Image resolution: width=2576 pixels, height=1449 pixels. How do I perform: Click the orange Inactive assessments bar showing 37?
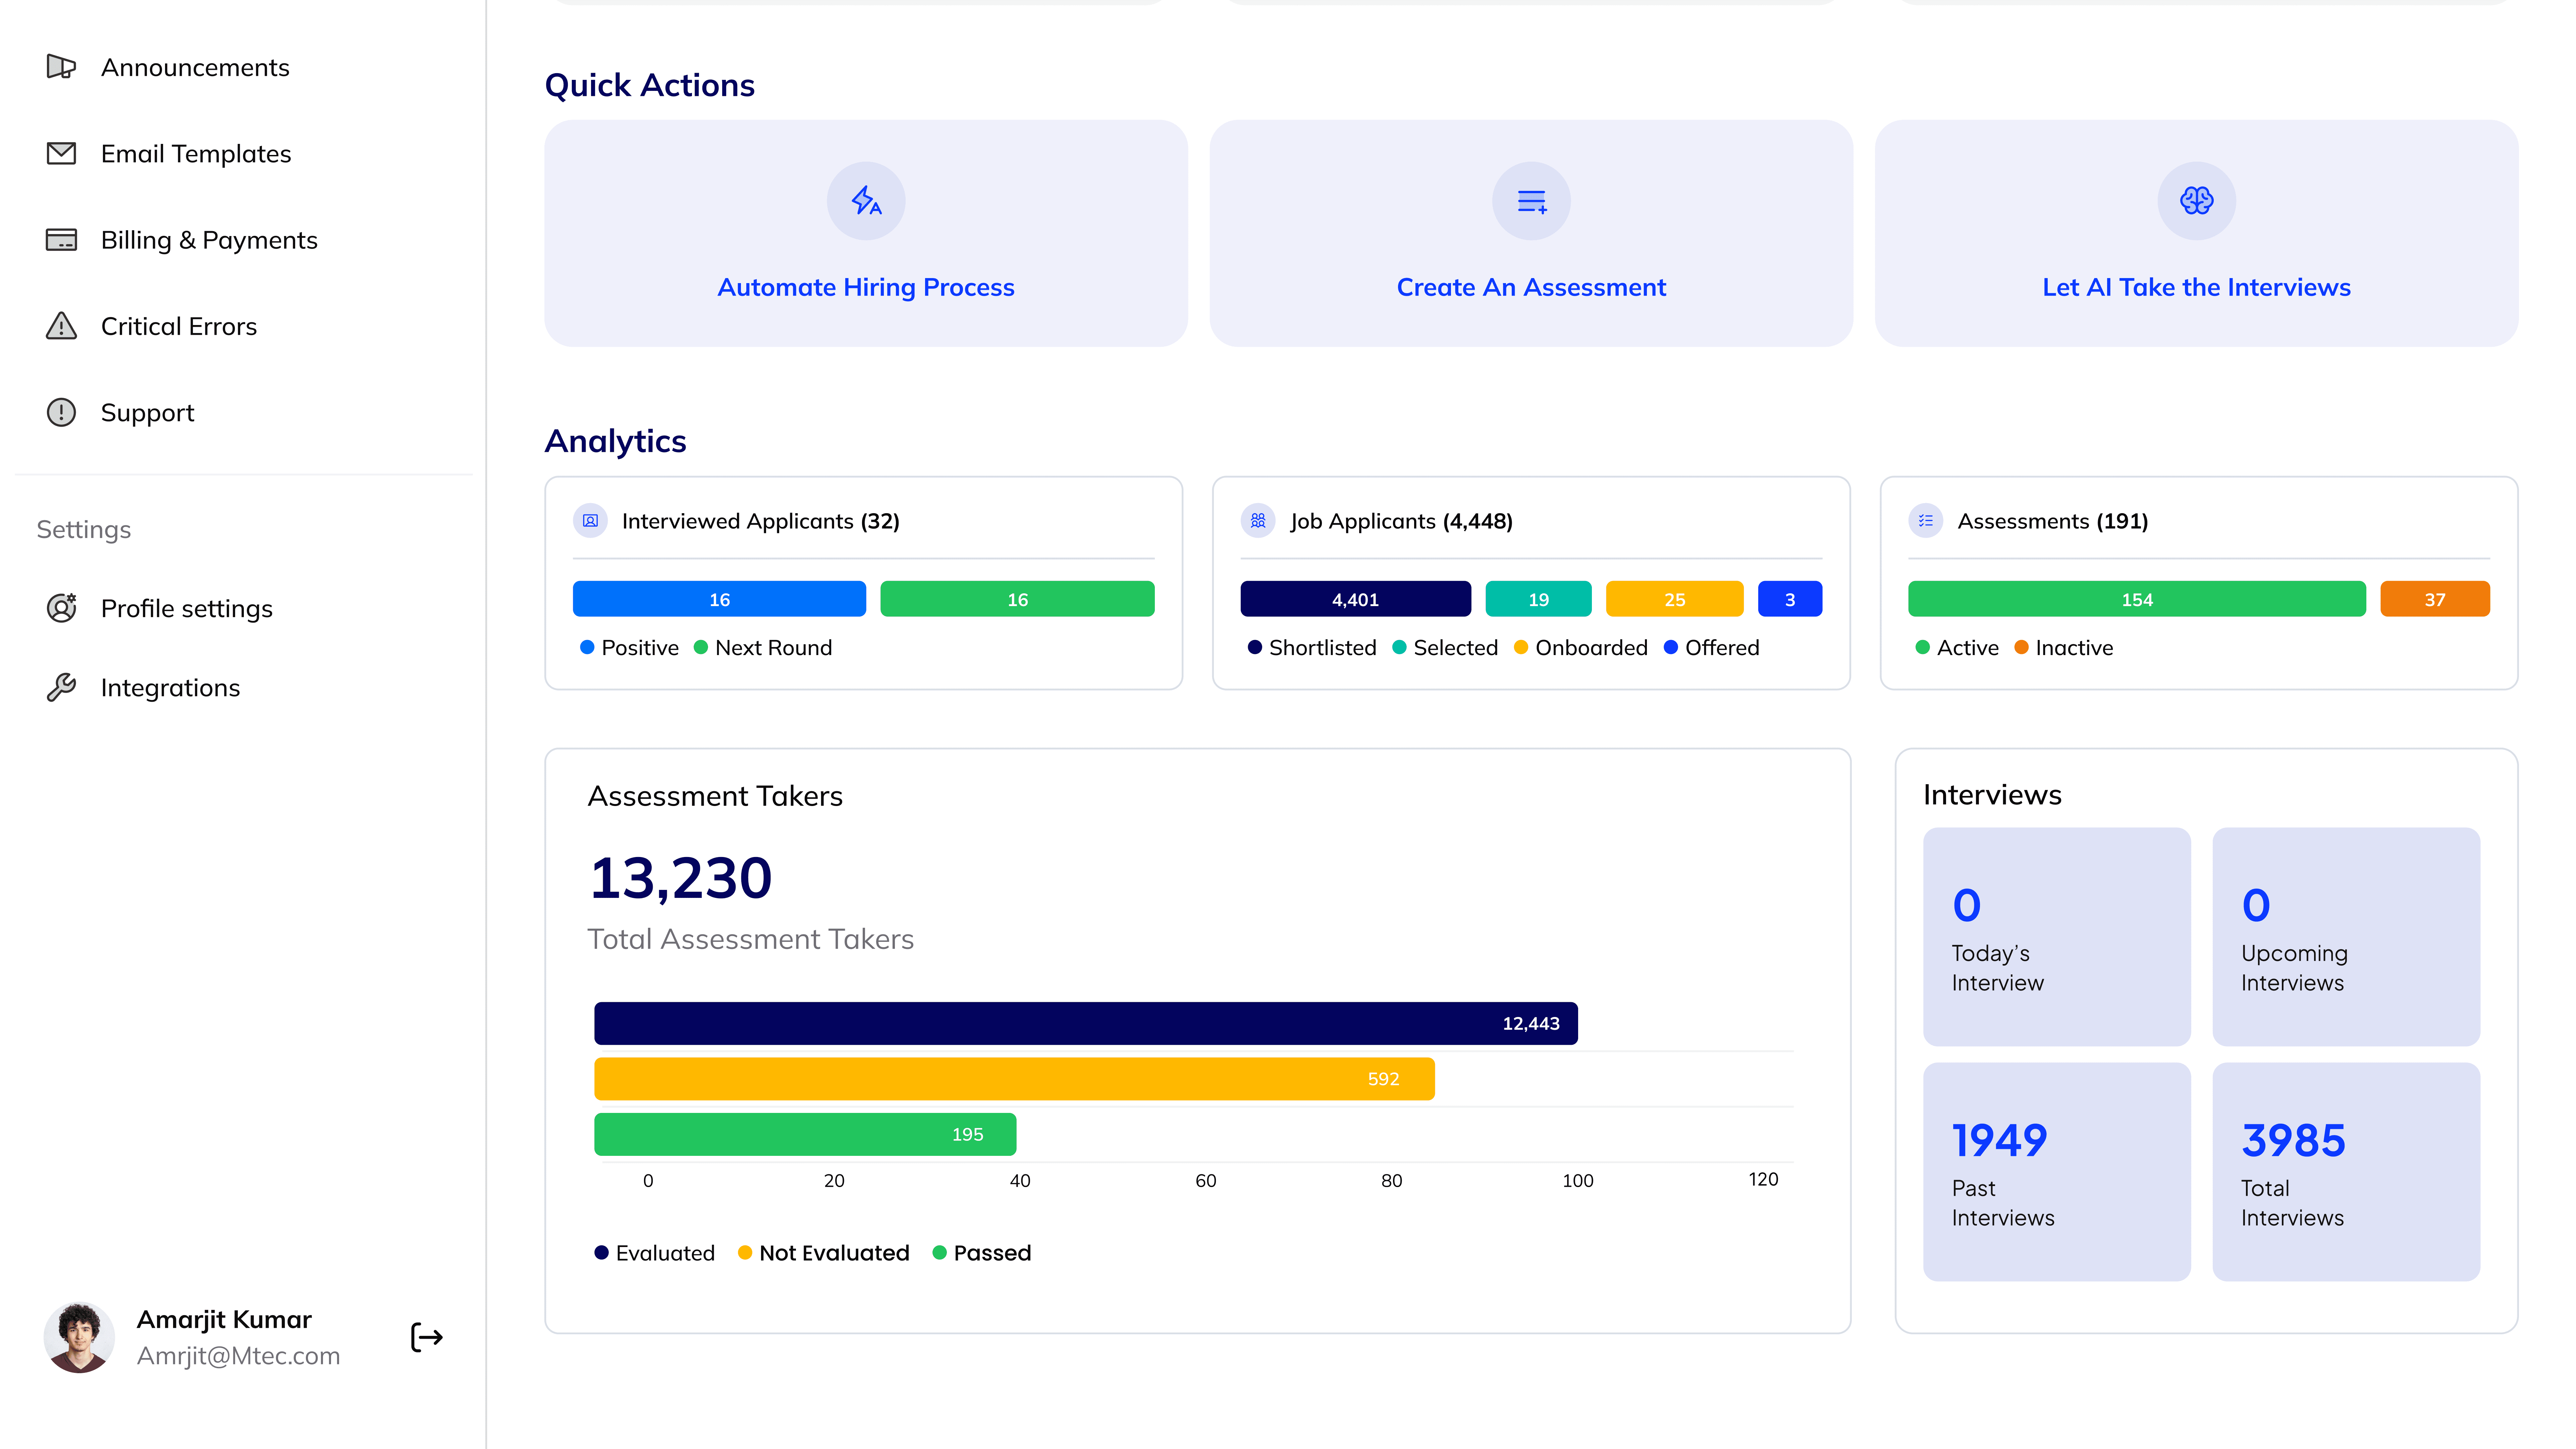coord(2434,599)
